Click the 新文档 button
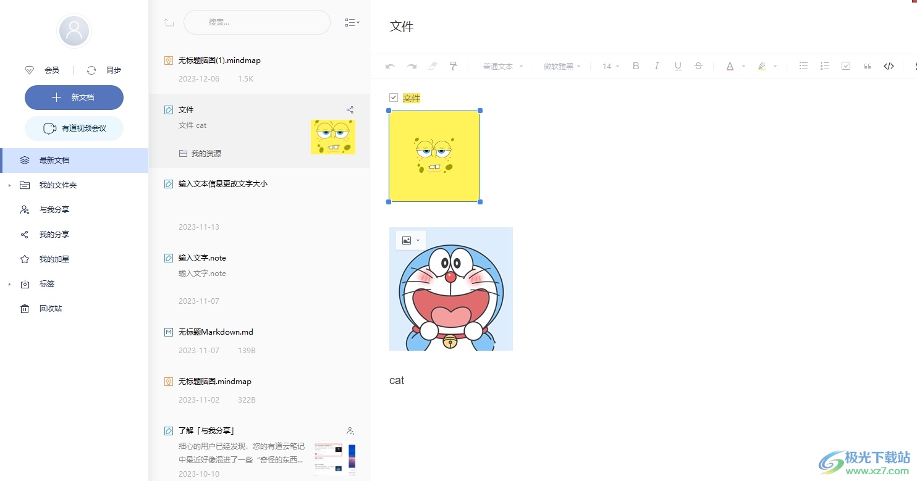 [74, 98]
